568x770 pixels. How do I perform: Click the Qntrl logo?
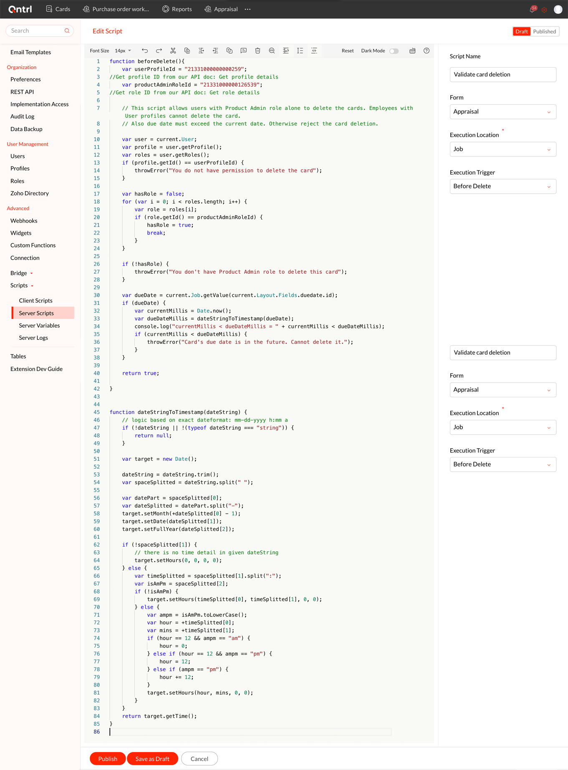pos(20,9)
